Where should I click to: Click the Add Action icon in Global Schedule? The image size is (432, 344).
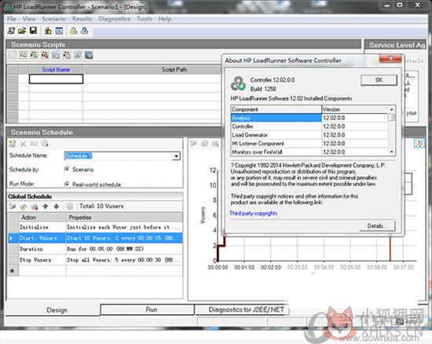point(13,207)
